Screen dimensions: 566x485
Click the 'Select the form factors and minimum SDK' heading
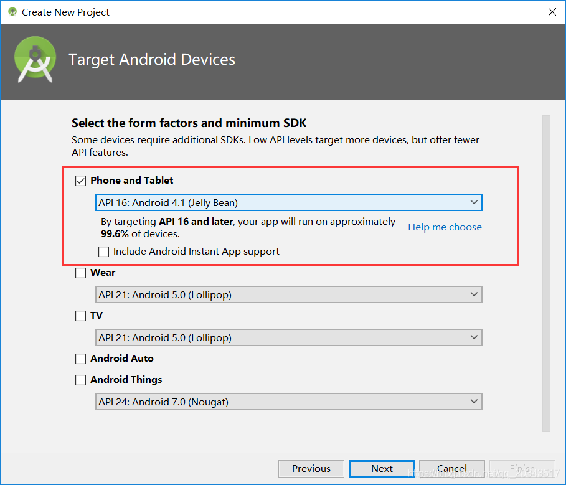pos(189,123)
